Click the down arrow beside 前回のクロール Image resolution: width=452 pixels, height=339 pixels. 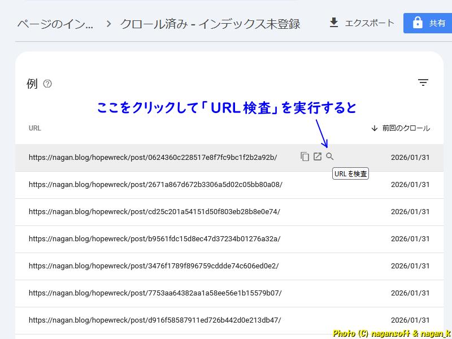click(376, 128)
